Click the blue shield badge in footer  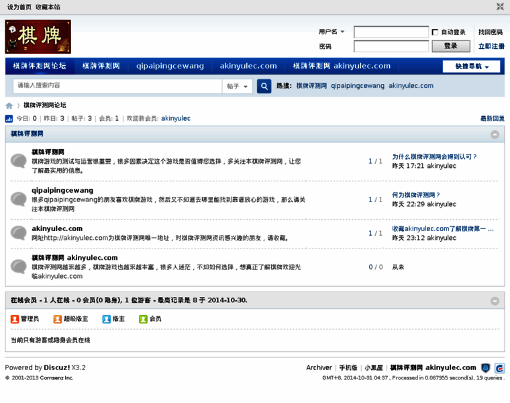pos(486,368)
